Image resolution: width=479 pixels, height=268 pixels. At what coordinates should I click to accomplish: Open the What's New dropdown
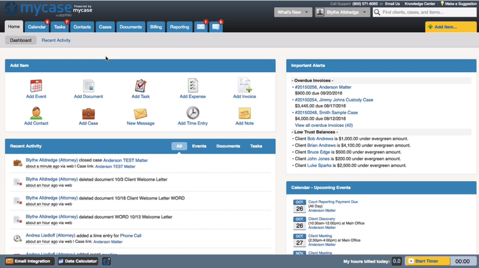pyautogui.click(x=293, y=12)
